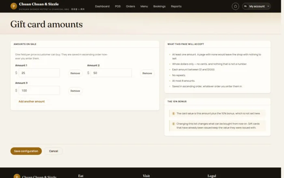
Task: Focus the Amount 2 input field
Action: 111,73
